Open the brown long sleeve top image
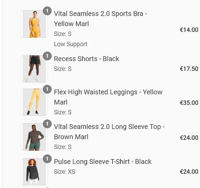Viewport: 200px width, 188px height. tap(34, 137)
